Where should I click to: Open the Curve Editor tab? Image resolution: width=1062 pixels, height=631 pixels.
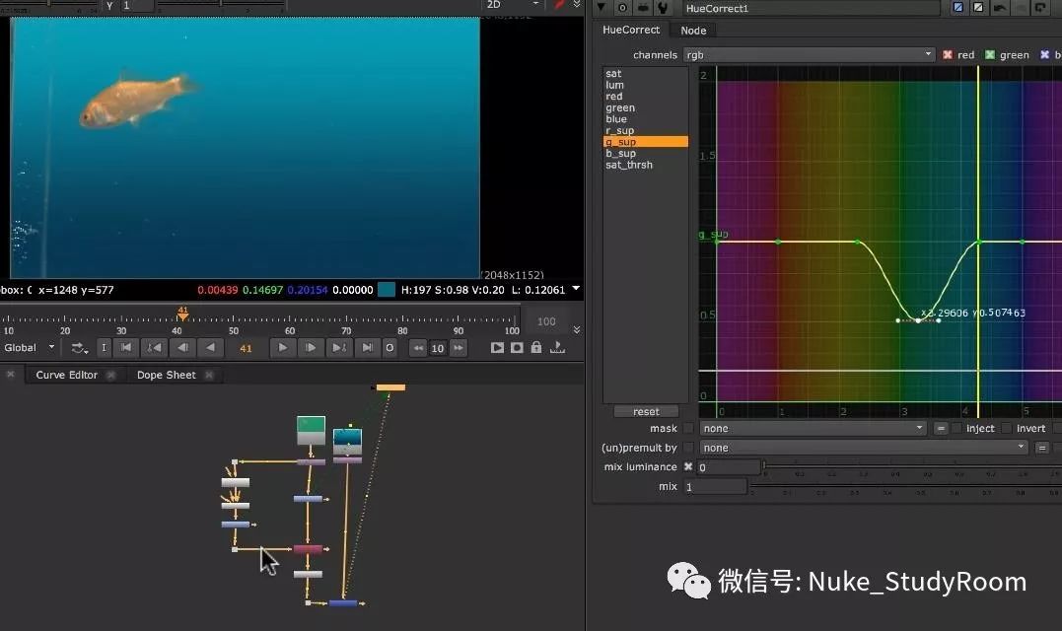pos(66,375)
